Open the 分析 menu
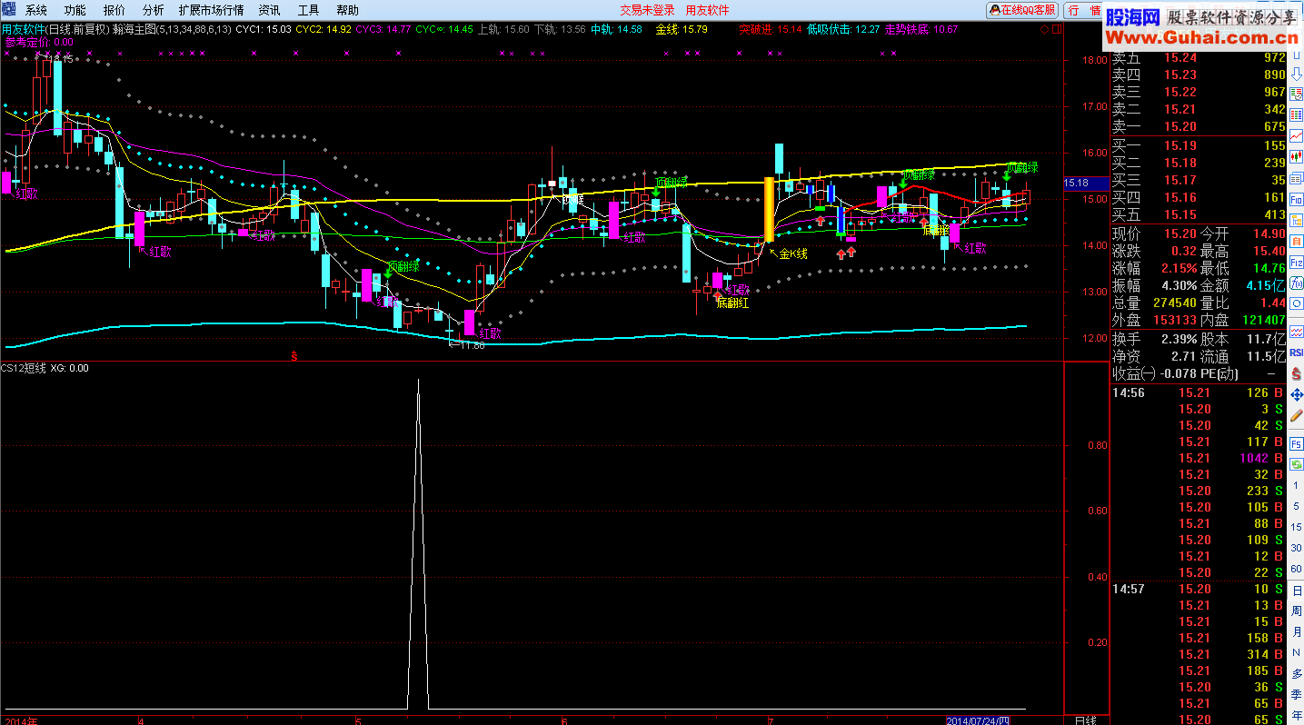 point(154,10)
